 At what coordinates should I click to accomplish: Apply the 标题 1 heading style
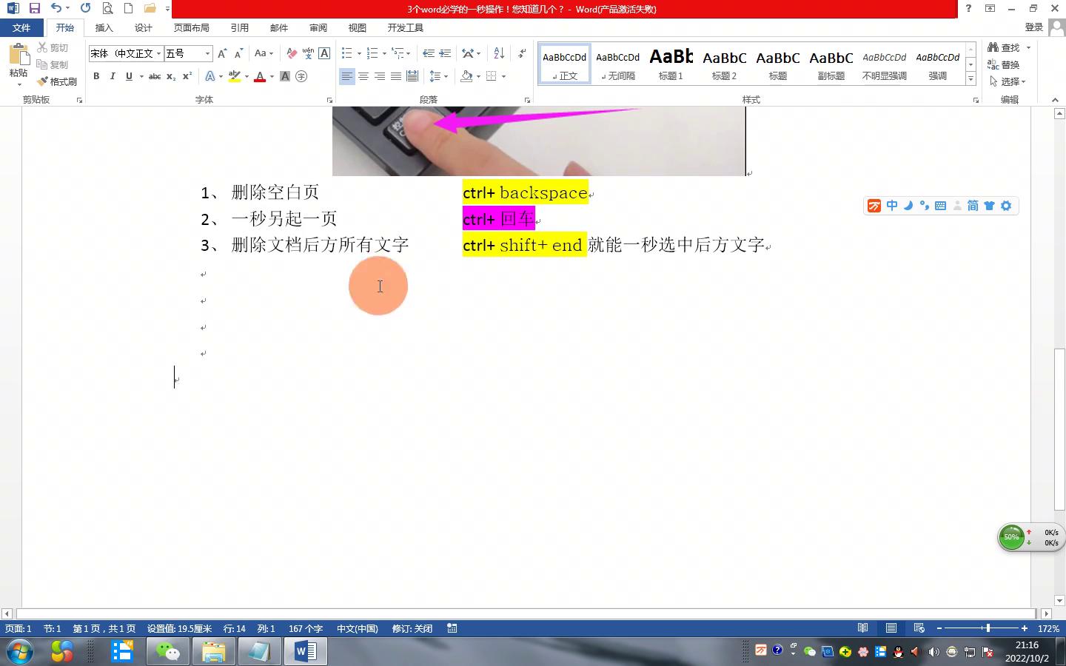pos(671,64)
